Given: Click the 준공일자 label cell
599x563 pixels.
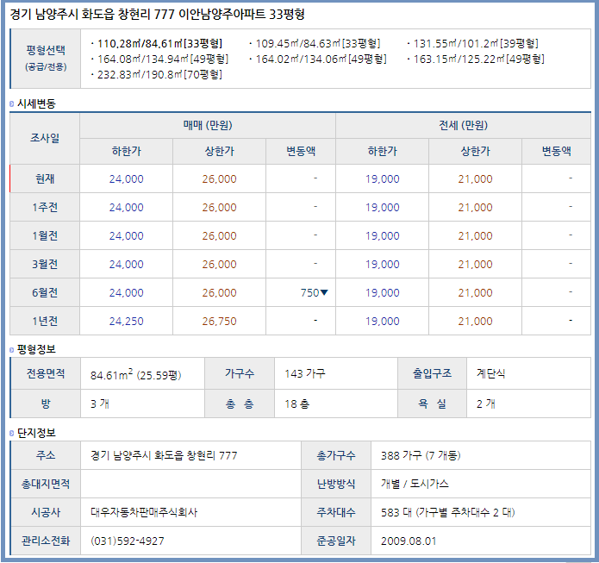Looking at the screenshot, I should point(336,541).
